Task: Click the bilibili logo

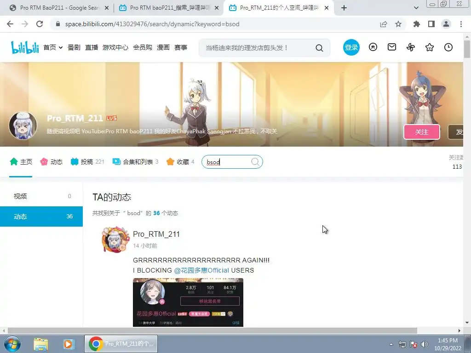Action: click(x=25, y=47)
